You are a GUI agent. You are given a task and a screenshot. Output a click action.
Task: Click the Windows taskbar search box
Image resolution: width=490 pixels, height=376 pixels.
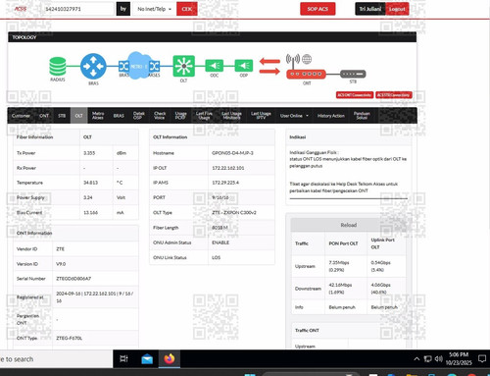(x=56, y=359)
